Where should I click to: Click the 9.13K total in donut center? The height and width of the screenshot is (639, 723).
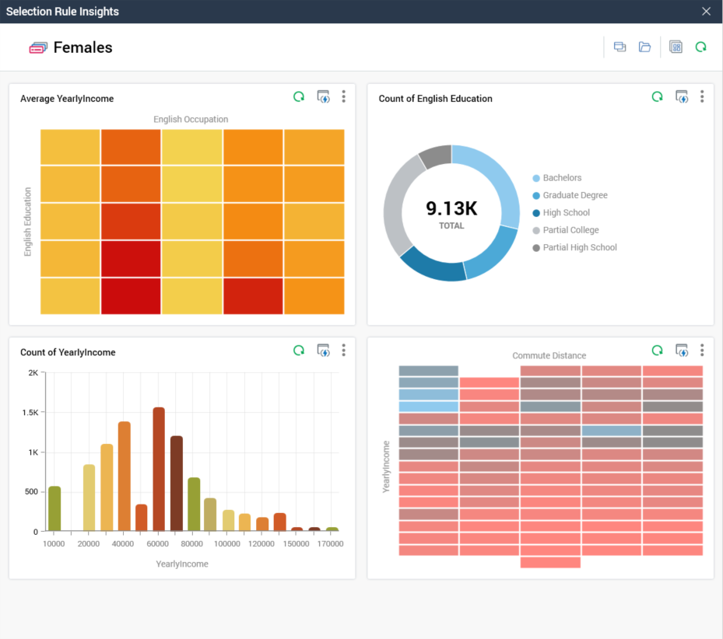[451, 209]
